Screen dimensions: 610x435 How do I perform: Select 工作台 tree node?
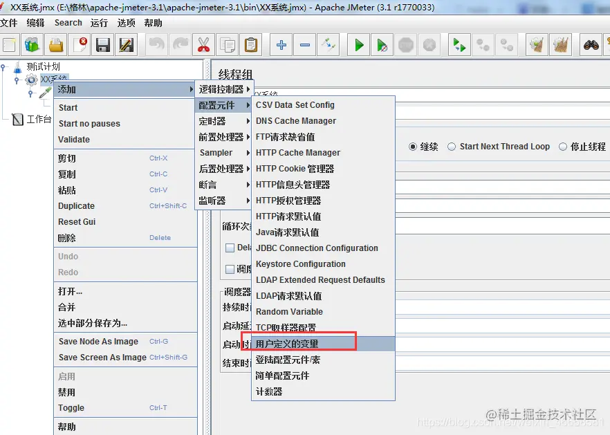point(39,119)
